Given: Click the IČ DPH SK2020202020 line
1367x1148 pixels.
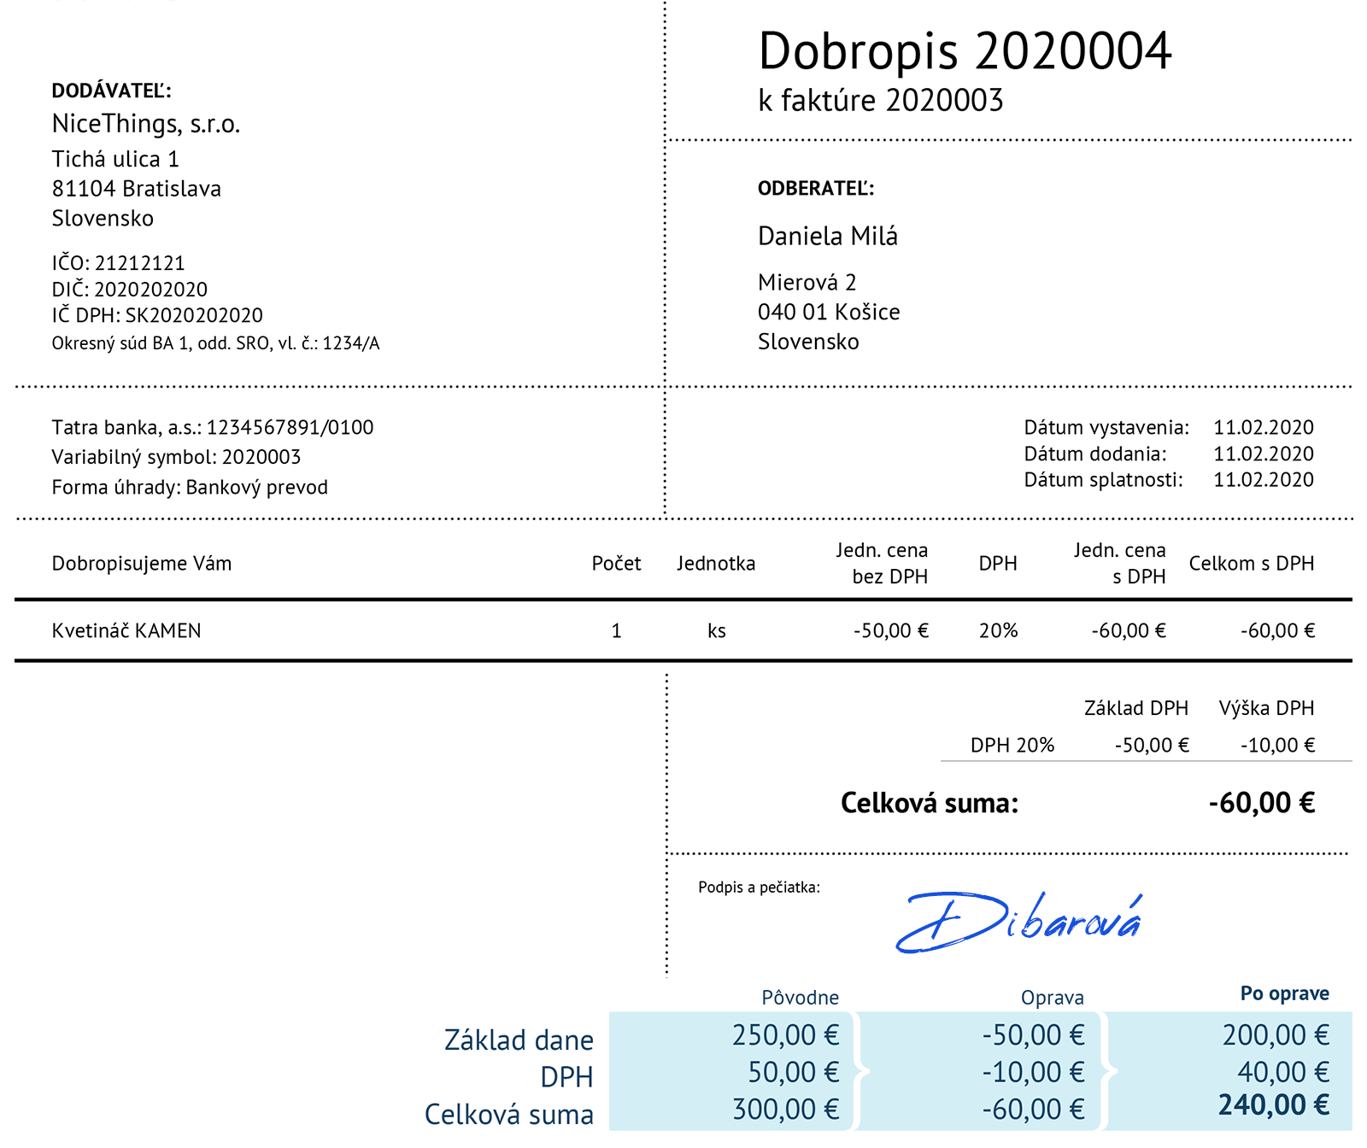Looking at the screenshot, I should [157, 315].
